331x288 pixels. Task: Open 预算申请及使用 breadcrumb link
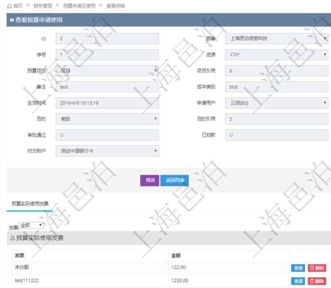79,6
